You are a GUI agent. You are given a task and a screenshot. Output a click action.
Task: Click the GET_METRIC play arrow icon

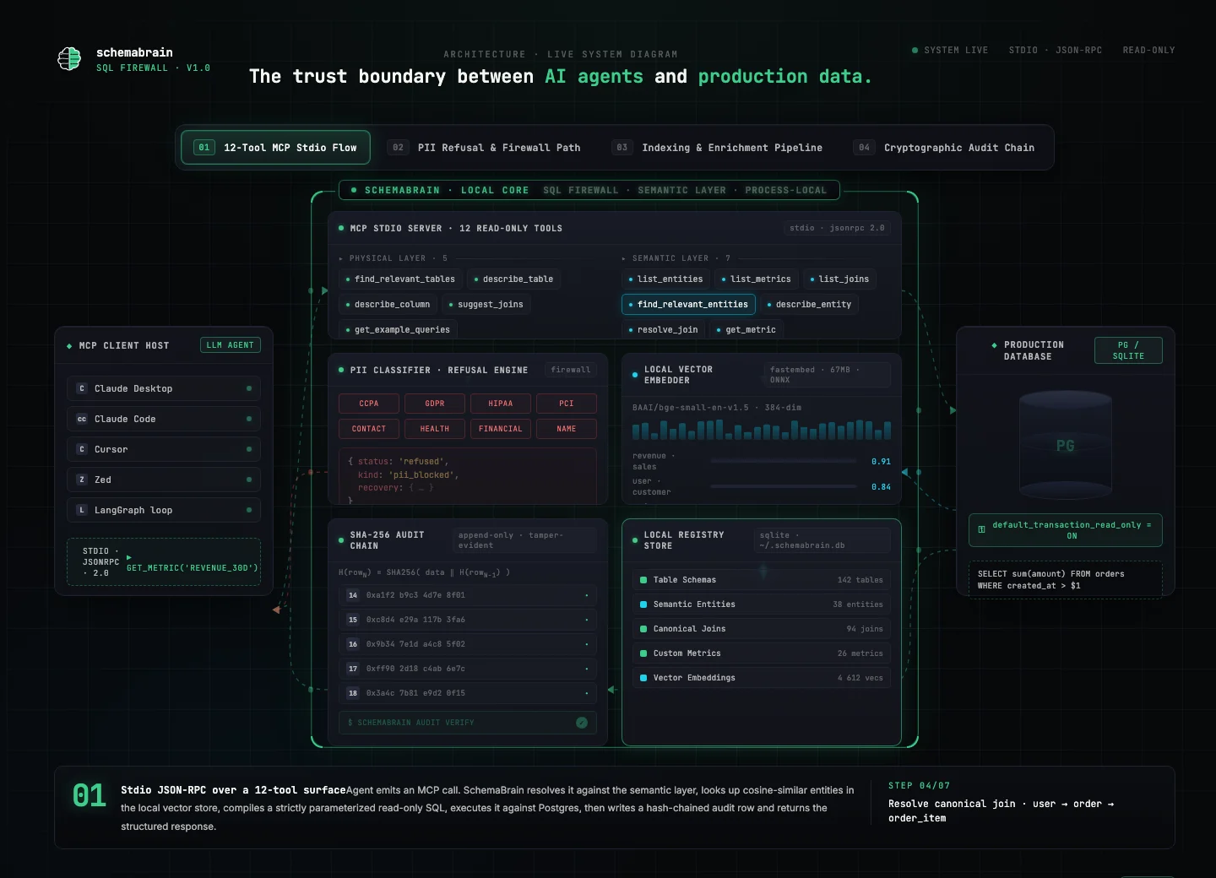click(x=128, y=557)
